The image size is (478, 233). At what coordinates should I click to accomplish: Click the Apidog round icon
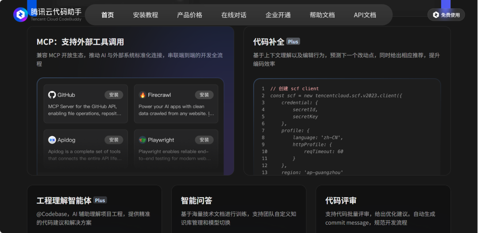pos(52,140)
